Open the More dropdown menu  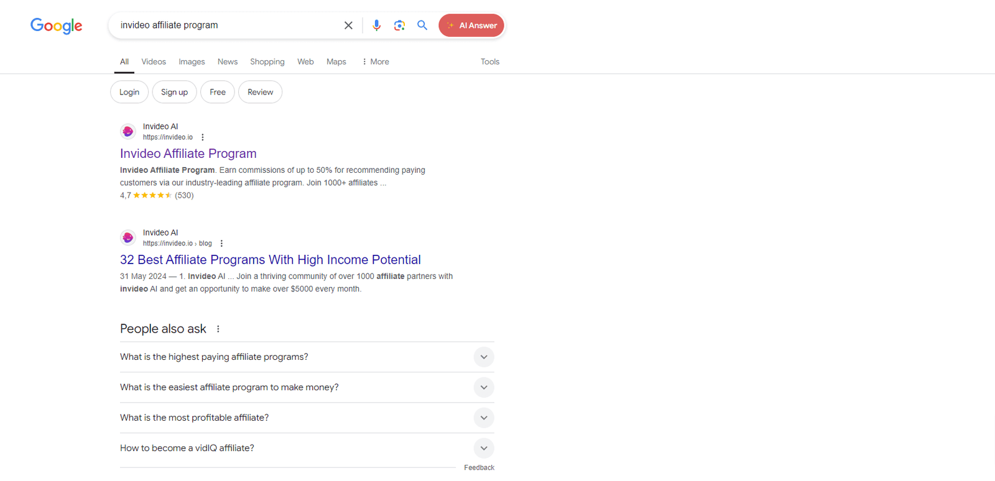[x=376, y=62]
